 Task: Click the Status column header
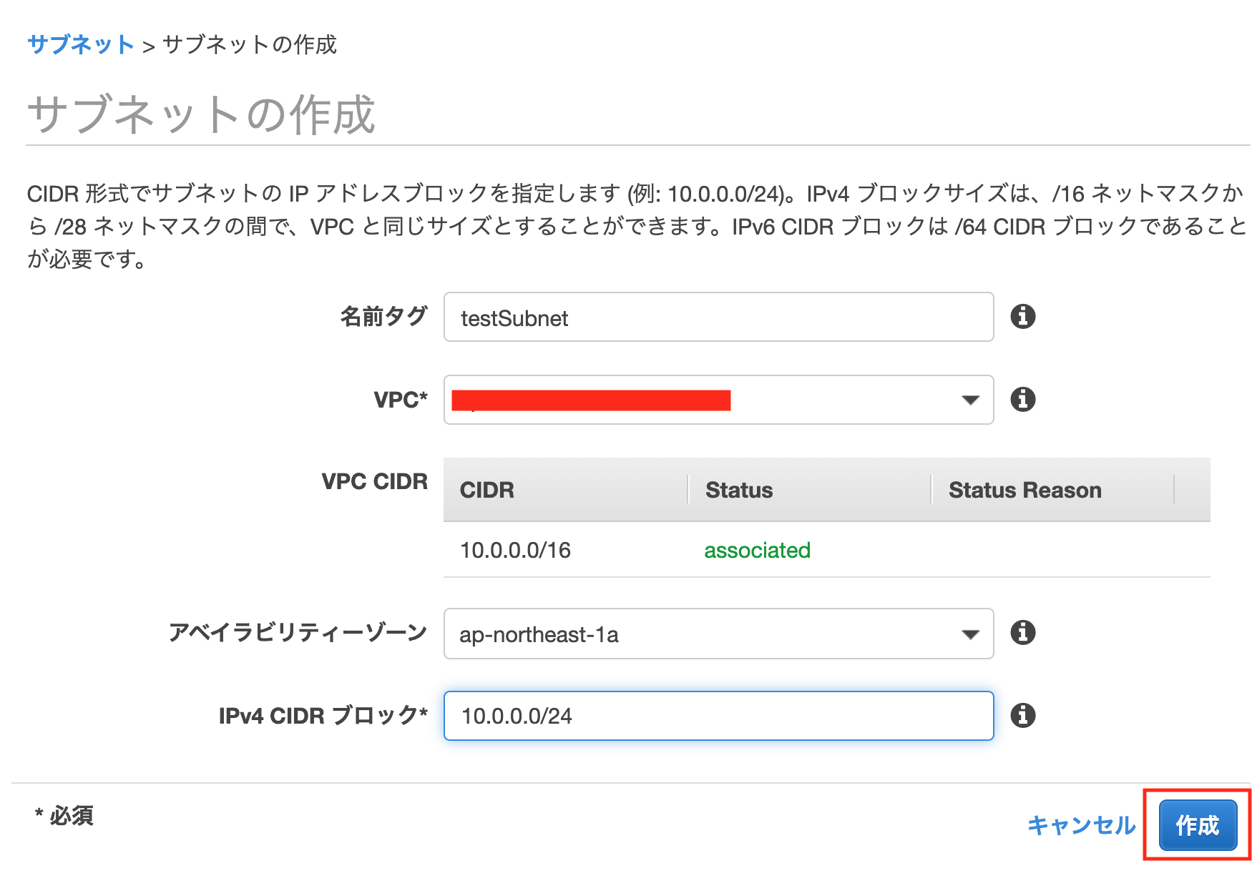click(x=739, y=490)
